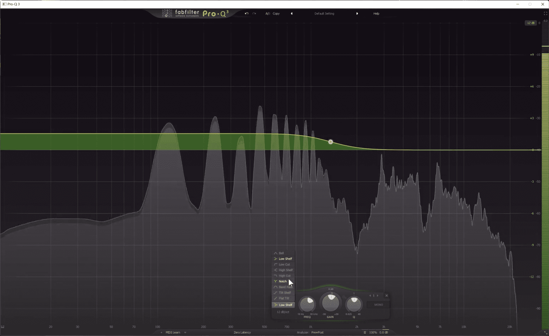This screenshot has height=336, width=549.
Task: Open the Help menu
Action: (x=376, y=14)
